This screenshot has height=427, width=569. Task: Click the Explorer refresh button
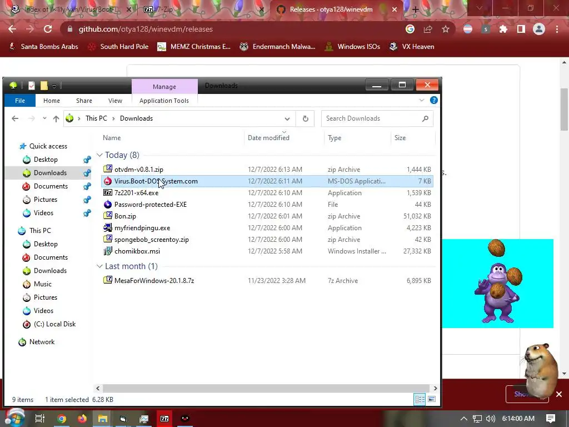point(306,118)
